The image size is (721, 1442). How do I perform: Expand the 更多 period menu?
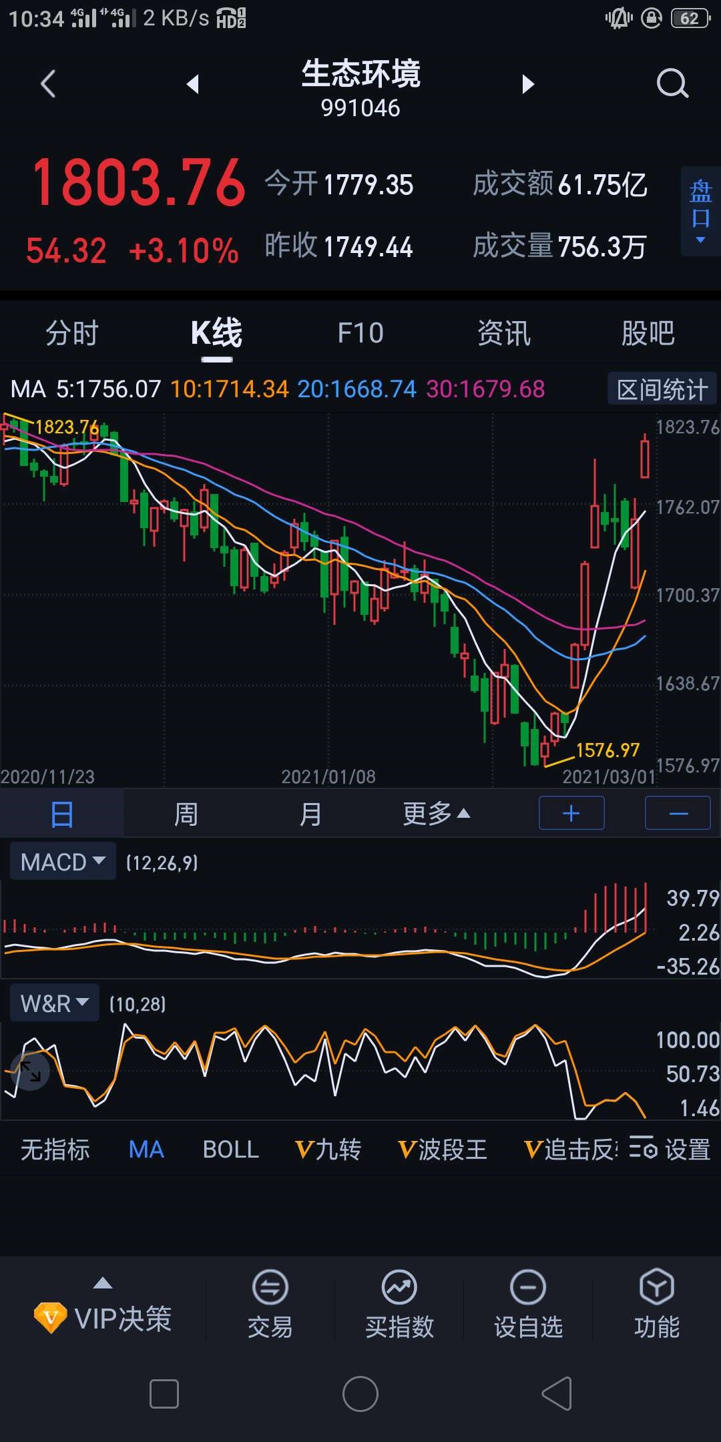coord(437,814)
